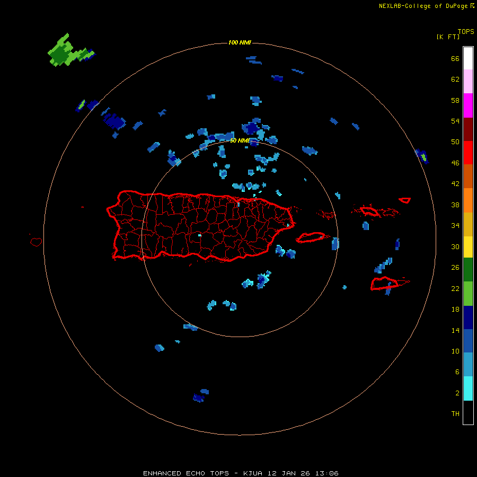
Task: Click the "10" legend value
Action: (x=455, y=351)
